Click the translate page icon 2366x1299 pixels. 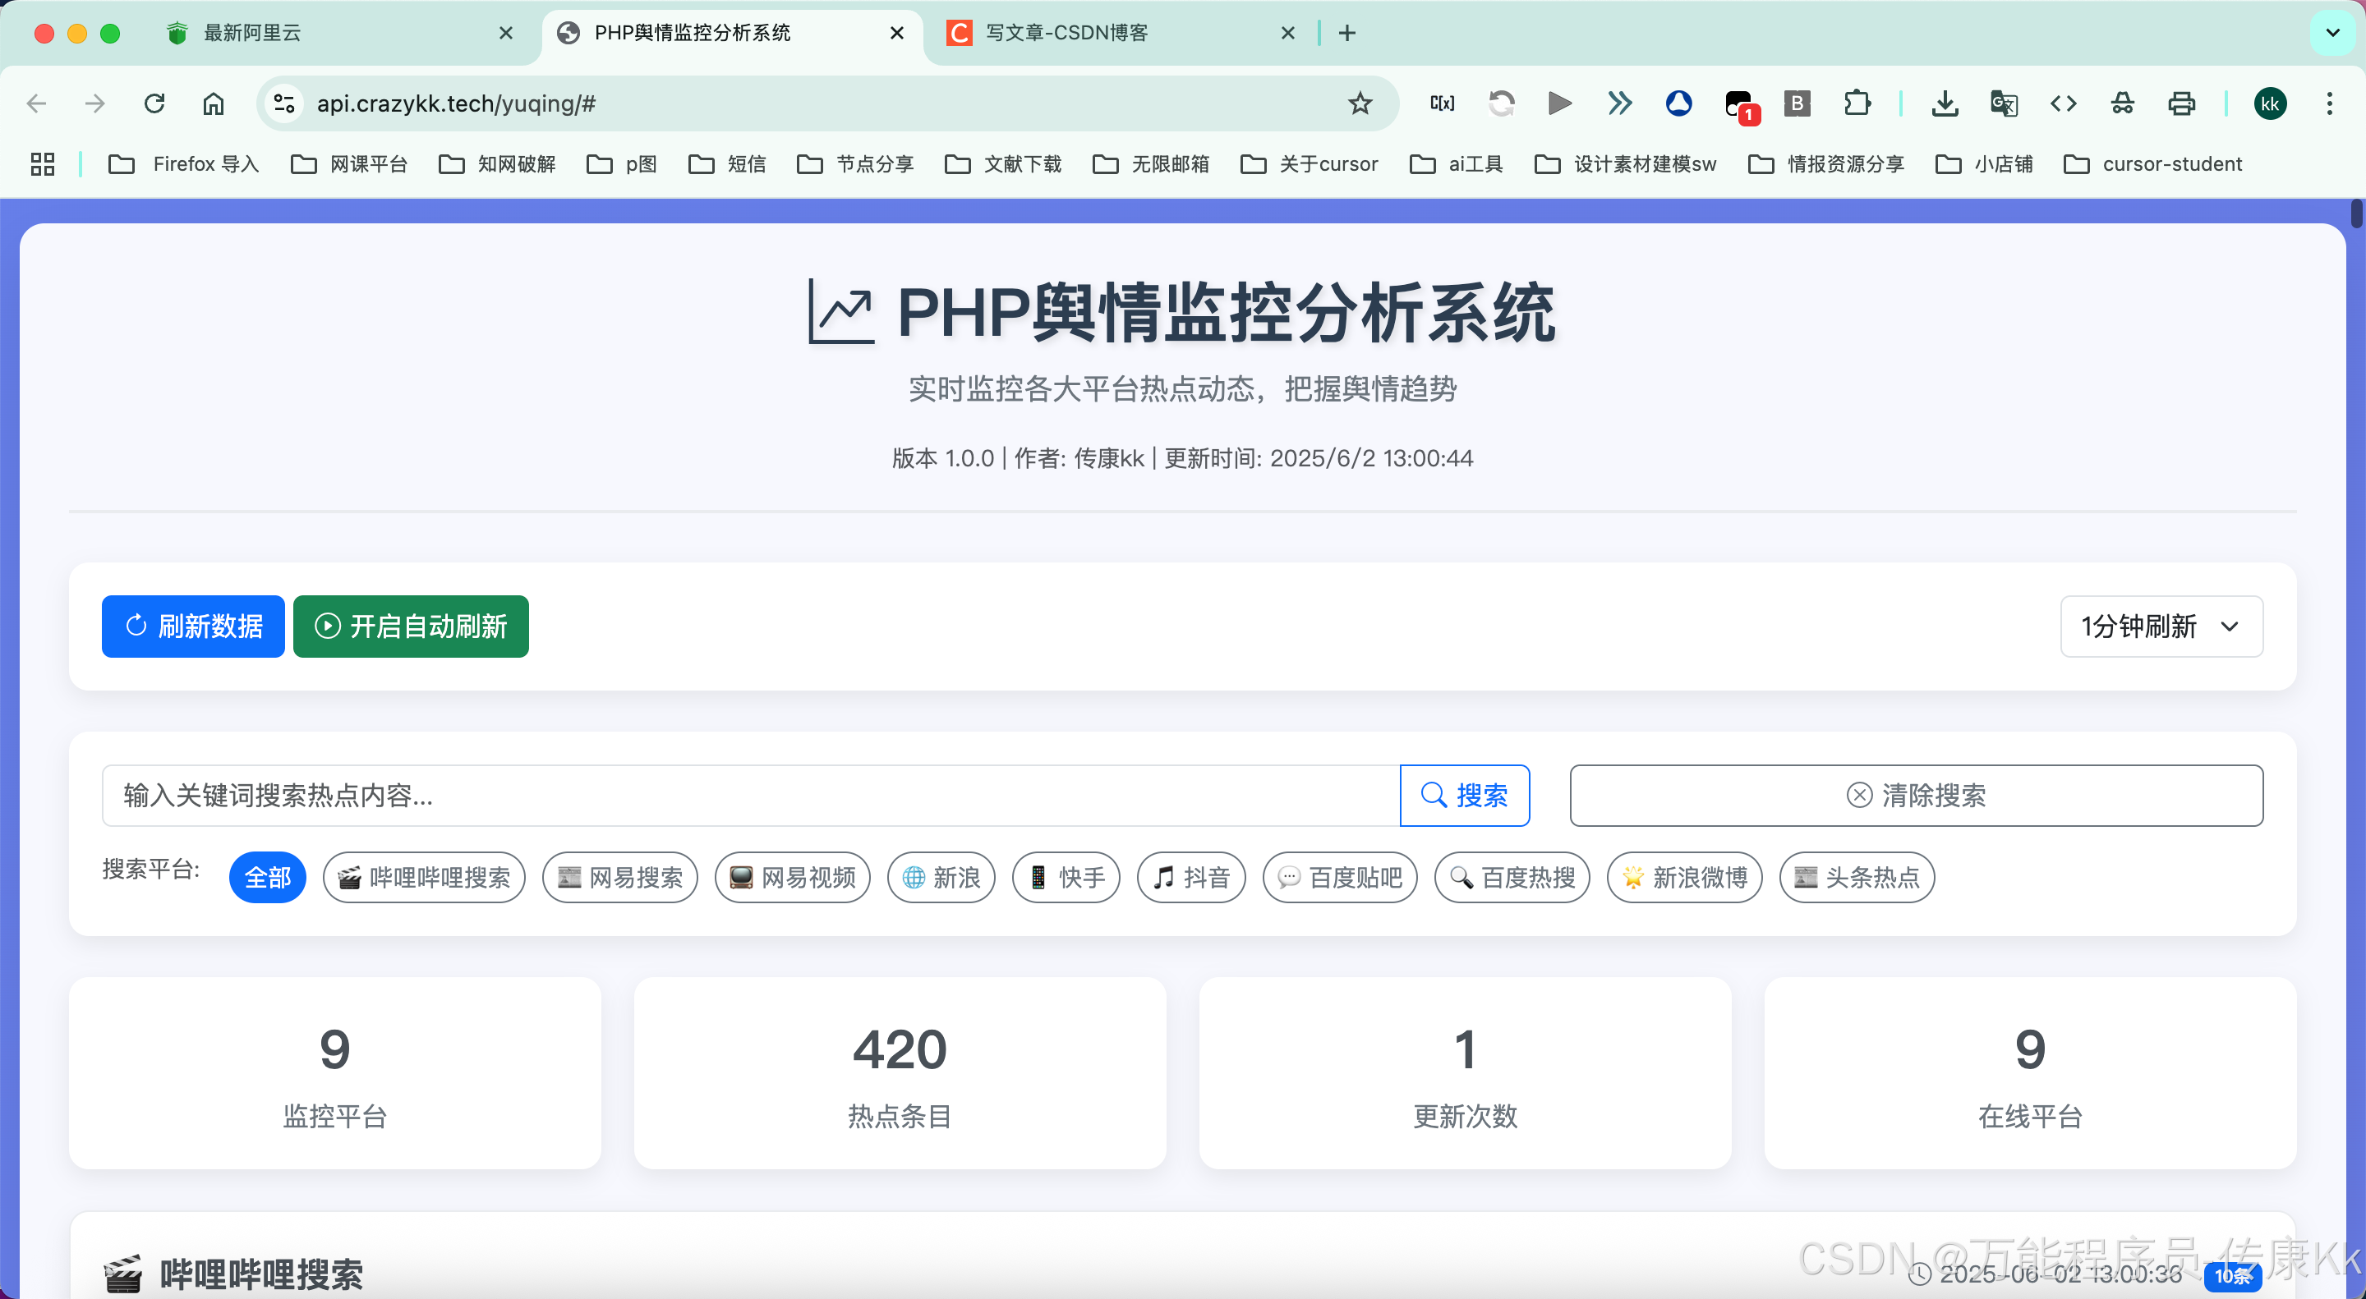(2003, 103)
